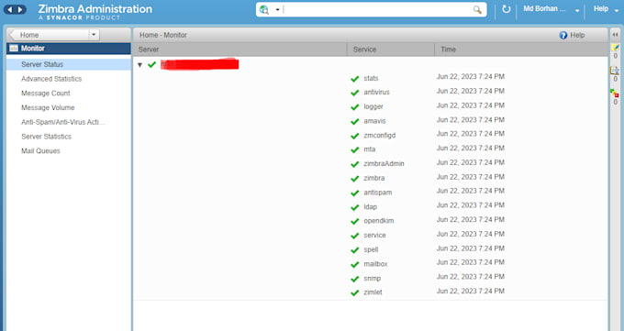
Task: Open the Help menu in header
Action: coord(606,9)
